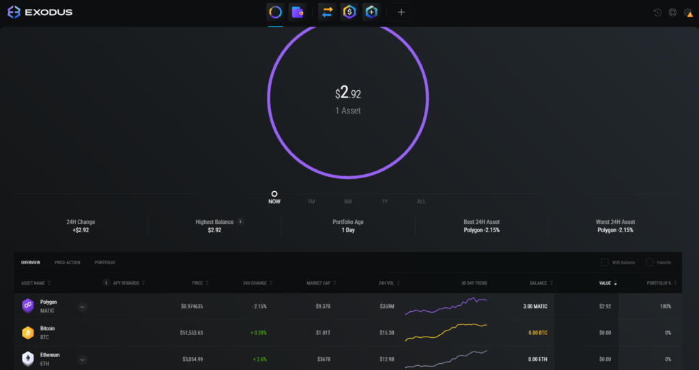Viewport: 699px width, 370px height.
Task: Select the ALL time range
Action: [421, 201]
